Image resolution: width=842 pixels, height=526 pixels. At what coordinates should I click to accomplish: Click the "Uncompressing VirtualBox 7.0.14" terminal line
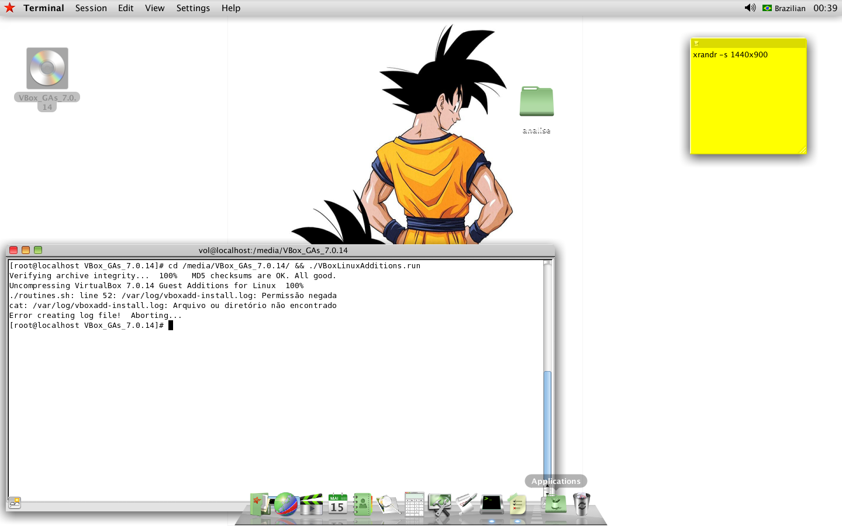point(157,286)
